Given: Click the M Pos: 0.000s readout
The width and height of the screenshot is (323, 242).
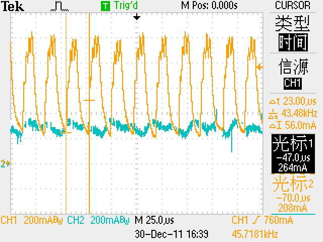Looking at the screenshot, I should [x=209, y=6].
